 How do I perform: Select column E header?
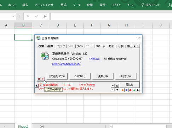pyautogui.click(x=75, y=25)
